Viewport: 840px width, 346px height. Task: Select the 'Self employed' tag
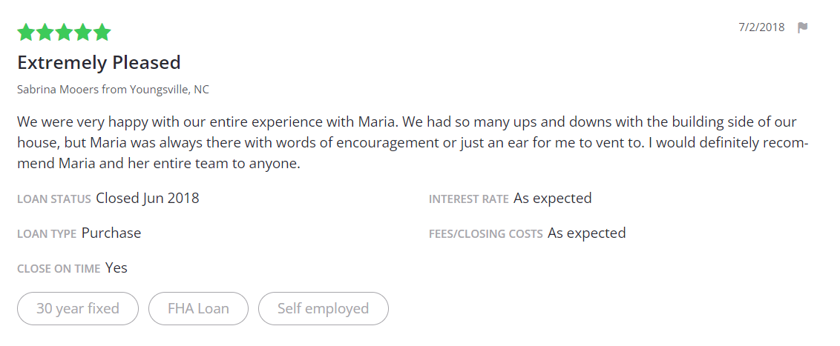click(x=323, y=308)
